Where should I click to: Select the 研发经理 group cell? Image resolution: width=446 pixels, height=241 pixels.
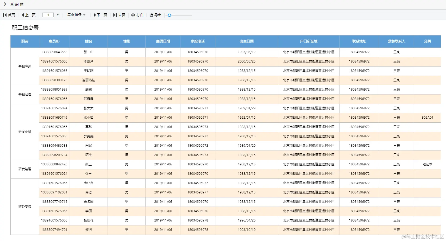(x=25, y=169)
